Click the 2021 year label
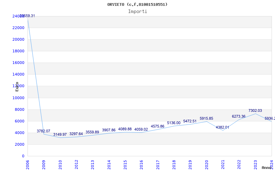Viewport: 275px width, 171px height. (x=223, y=165)
